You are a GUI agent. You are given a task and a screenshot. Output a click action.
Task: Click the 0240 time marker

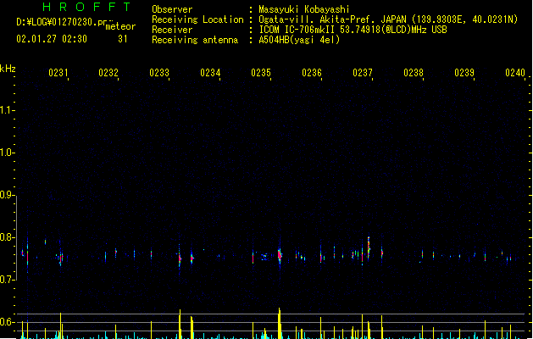[x=515, y=73]
